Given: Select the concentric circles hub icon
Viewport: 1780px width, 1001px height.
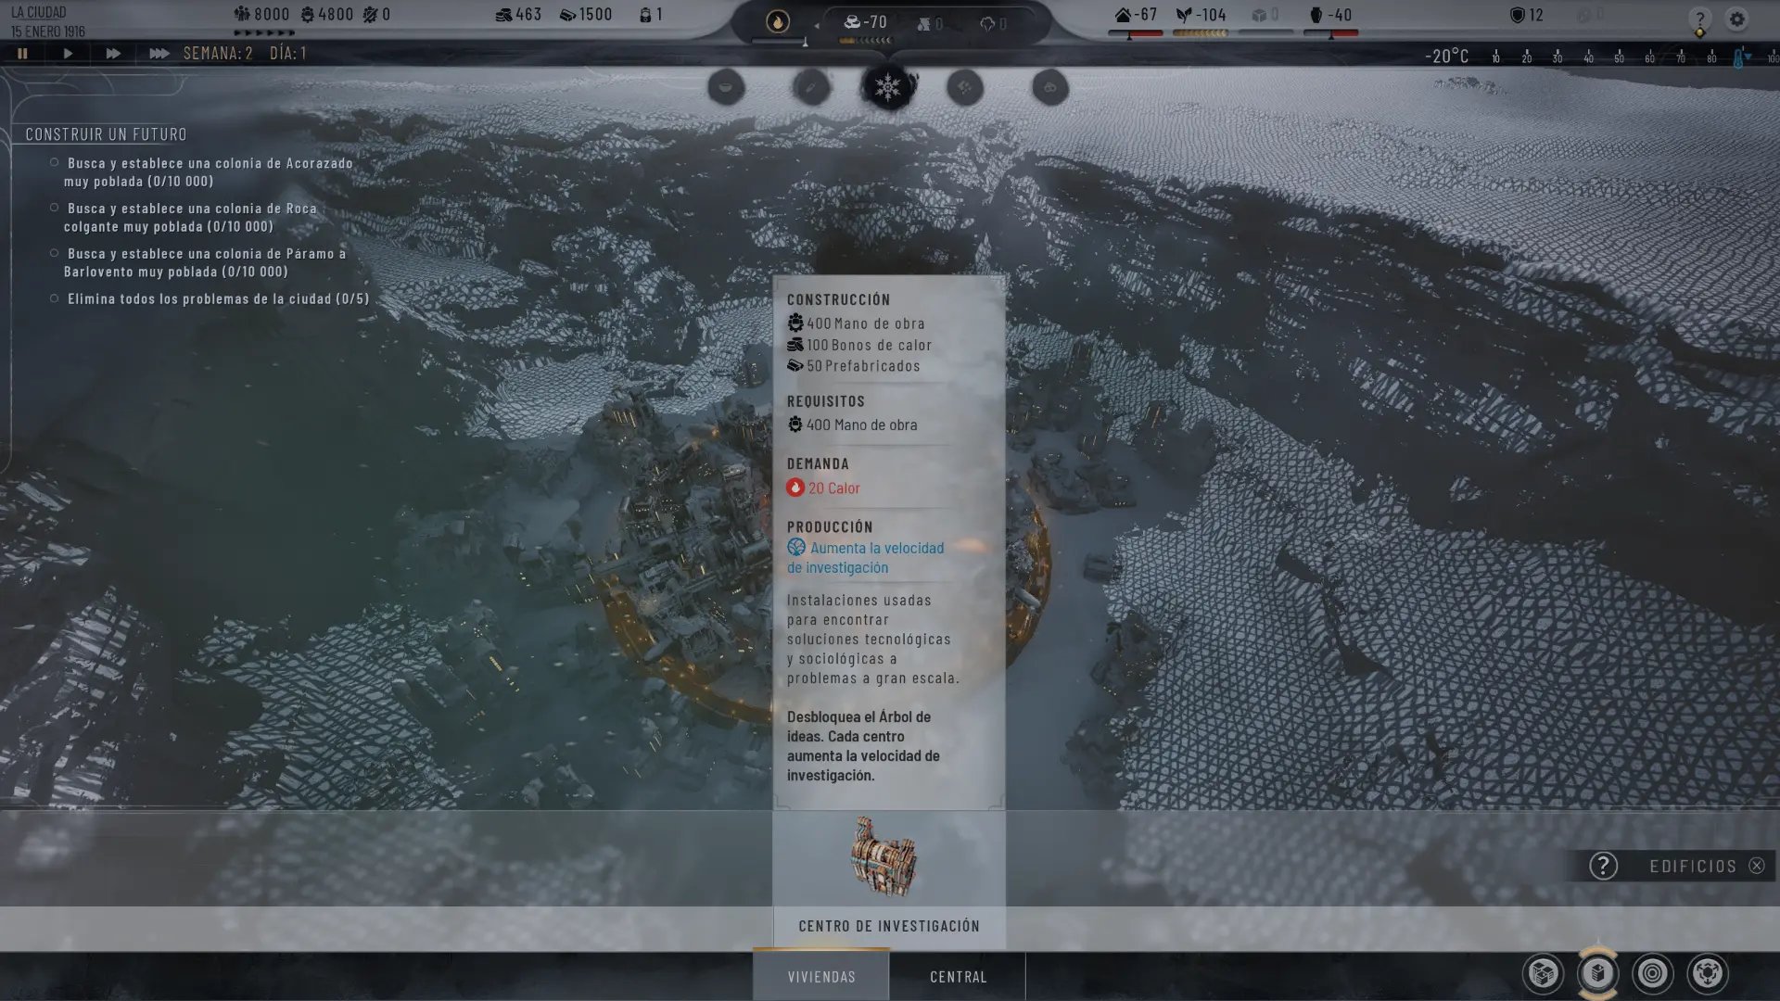Looking at the screenshot, I should (1652, 973).
